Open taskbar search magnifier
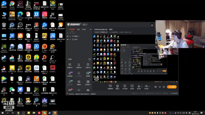 (x=8, y=113)
